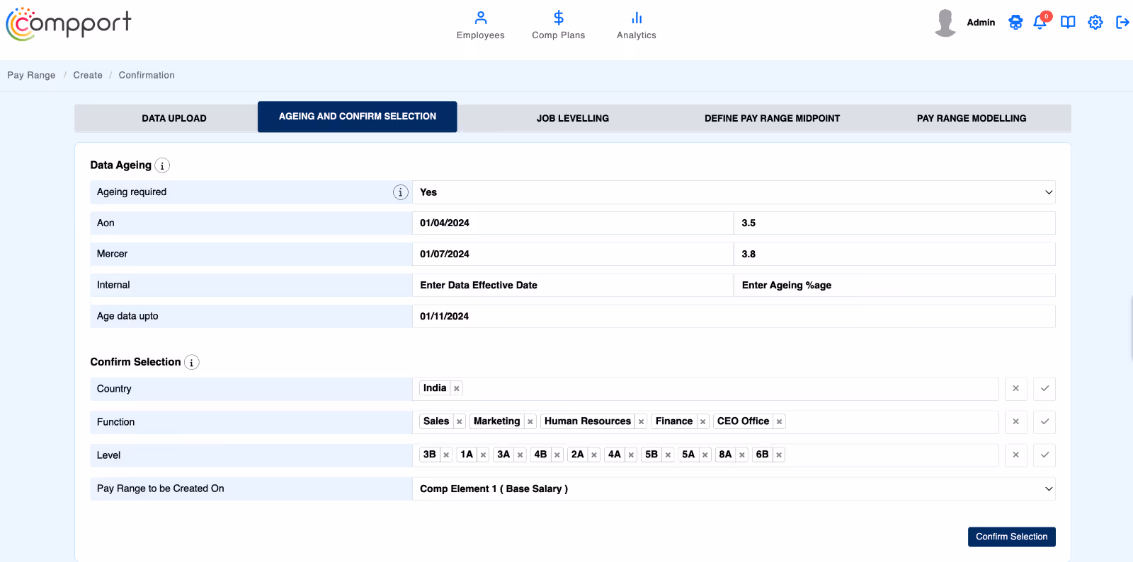
Task: Remove the India country tag
Action: pos(457,389)
